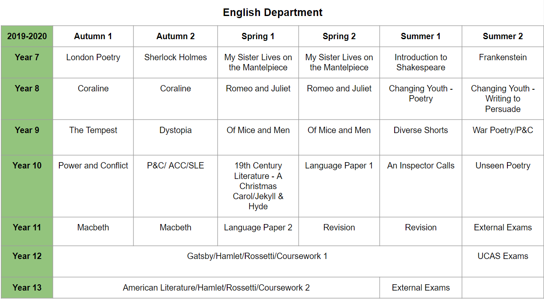Select 'External Exams' in the Year 13 row
The image size is (544, 299).
point(421,288)
